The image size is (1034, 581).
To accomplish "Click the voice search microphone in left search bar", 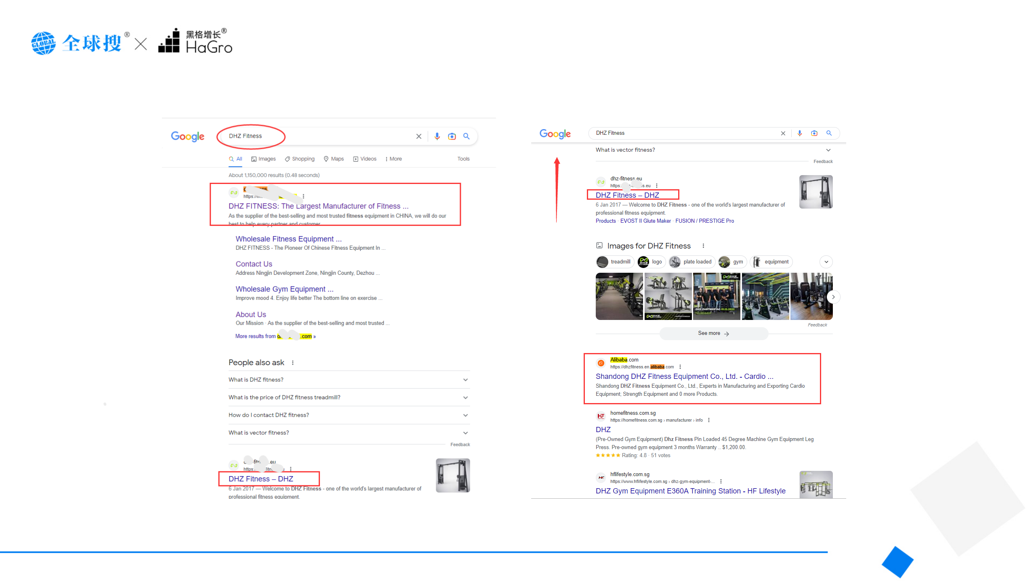I will coord(437,136).
